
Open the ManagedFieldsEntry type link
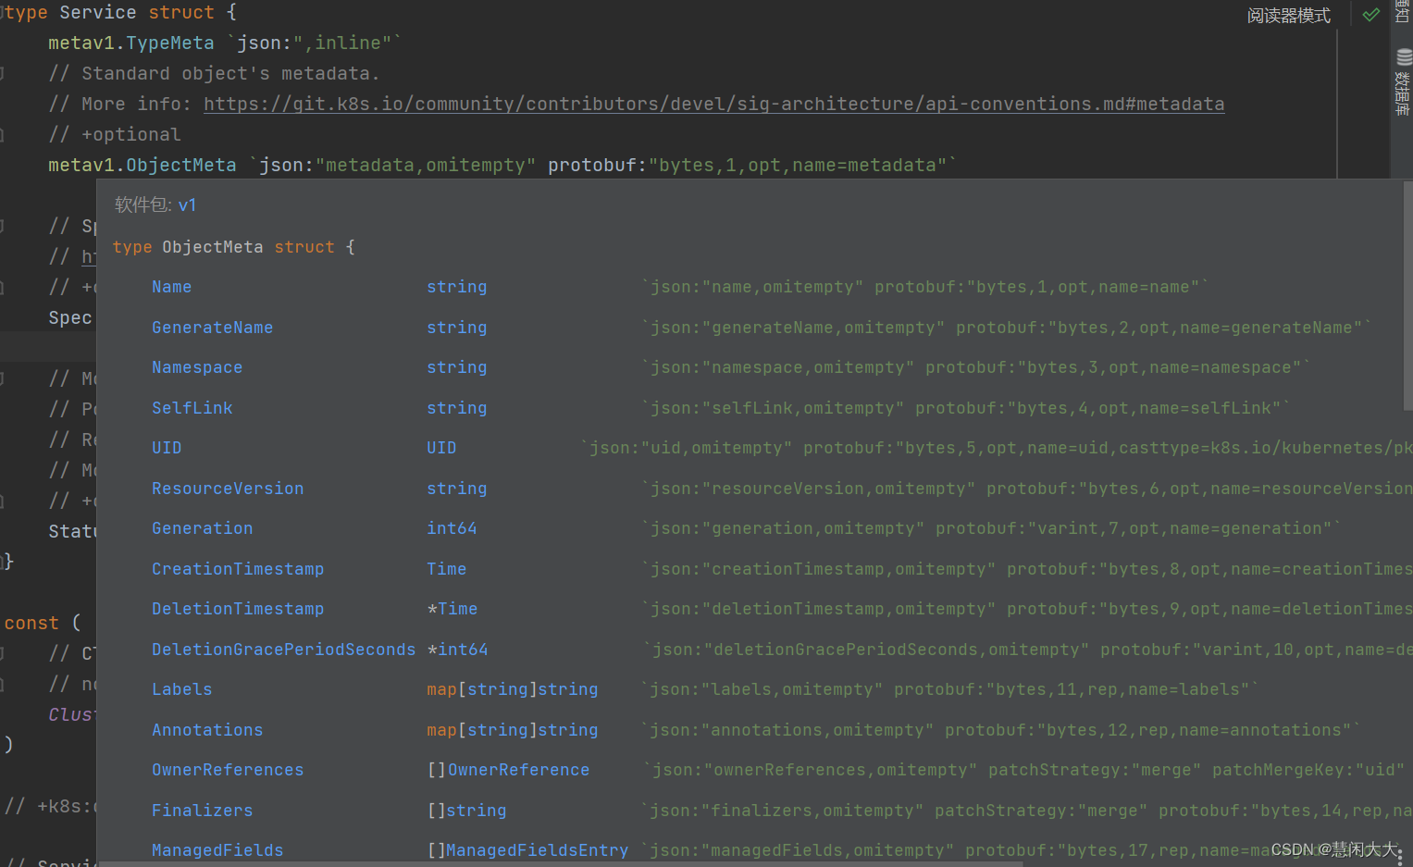coord(537,850)
